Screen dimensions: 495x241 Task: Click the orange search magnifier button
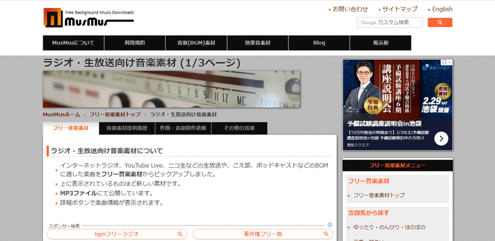(440, 23)
